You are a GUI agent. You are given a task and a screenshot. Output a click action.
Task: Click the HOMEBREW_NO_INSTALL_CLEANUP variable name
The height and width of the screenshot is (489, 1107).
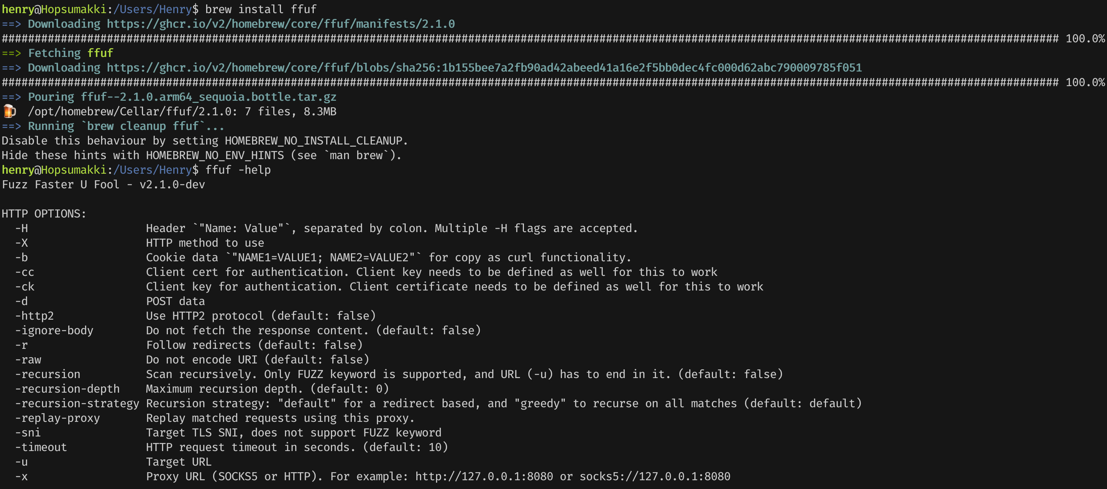click(314, 140)
